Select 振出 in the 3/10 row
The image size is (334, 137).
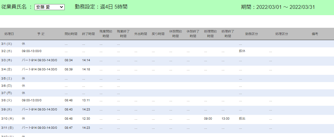coord(242,118)
